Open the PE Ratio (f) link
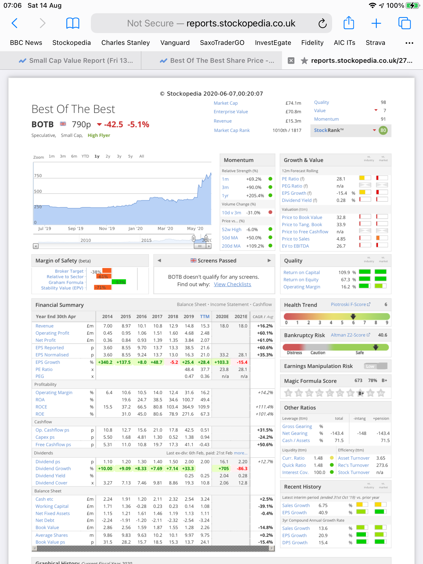The width and height of the screenshot is (423, 564). point(293,179)
